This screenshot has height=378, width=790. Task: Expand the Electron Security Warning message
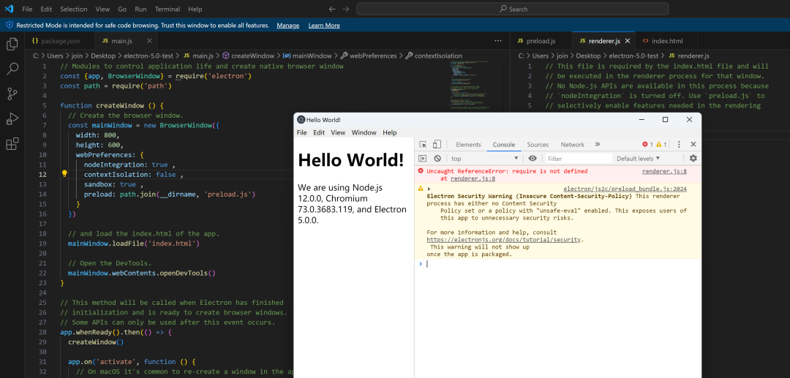pyautogui.click(x=429, y=189)
